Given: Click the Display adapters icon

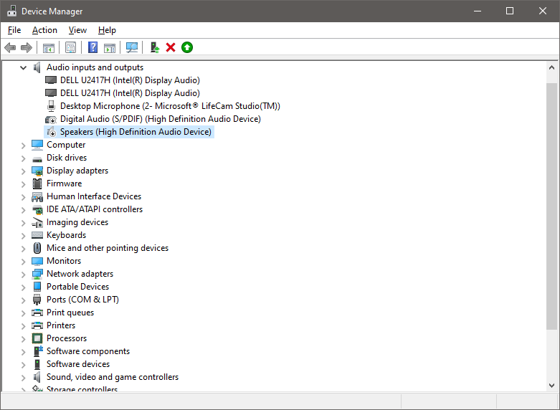Looking at the screenshot, I should (37, 171).
